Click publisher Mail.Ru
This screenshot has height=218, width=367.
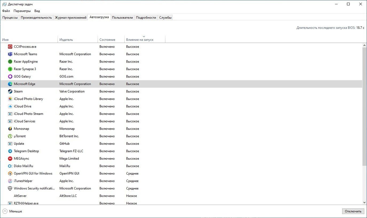pyautogui.click(x=65, y=166)
